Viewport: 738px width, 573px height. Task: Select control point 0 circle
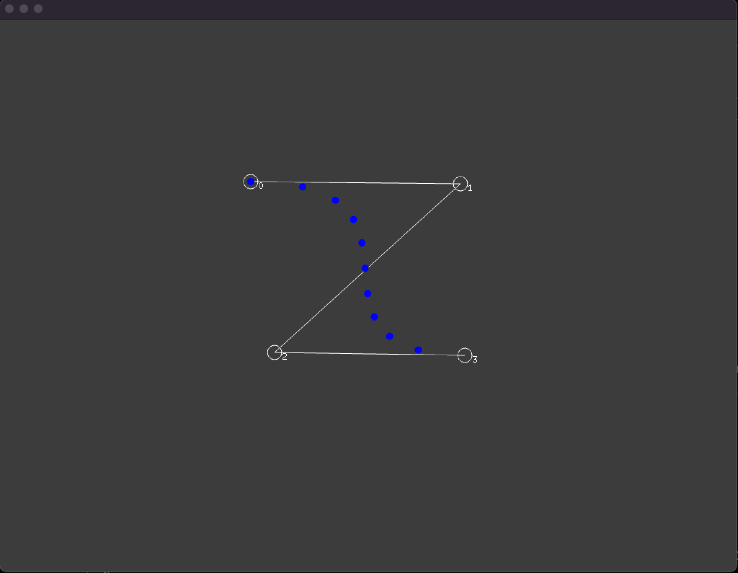251,182
